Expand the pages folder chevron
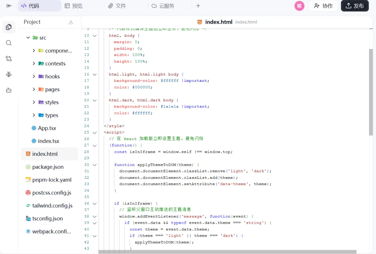 coord(34,89)
